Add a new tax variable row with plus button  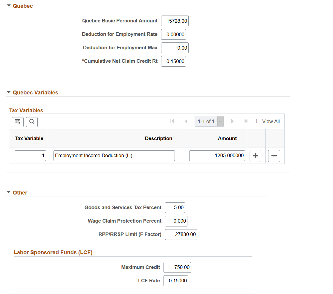255,156
